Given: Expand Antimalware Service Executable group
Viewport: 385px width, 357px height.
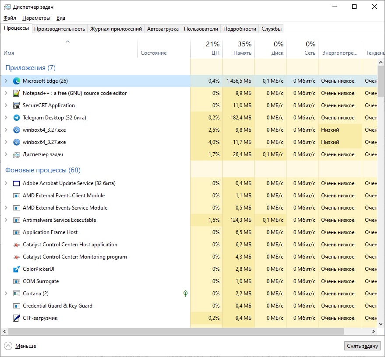Looking at the screenshot, I should [x=6, y=220].
